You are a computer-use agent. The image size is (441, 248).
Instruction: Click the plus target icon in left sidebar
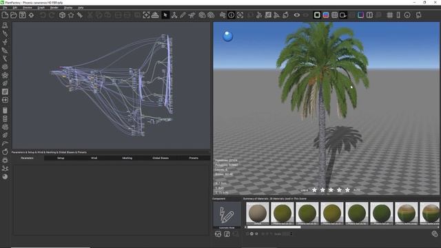click(x=5, y=100)
